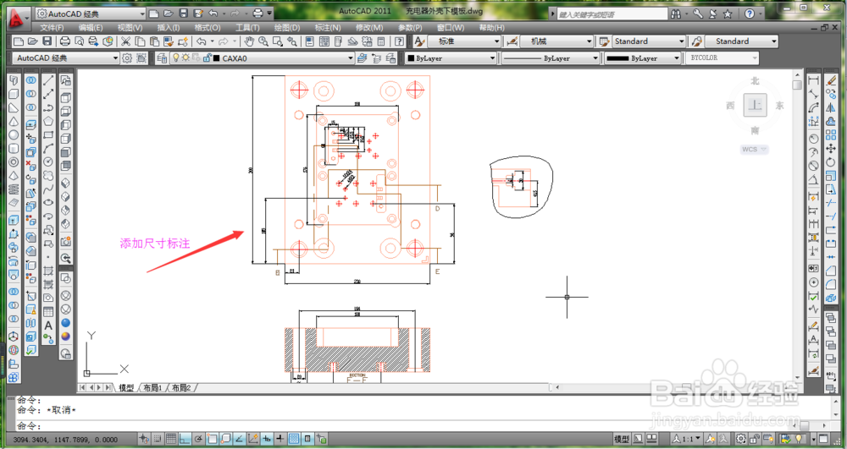Screen dimensions: 847x449
Task: Click the ViewCube top face 上
Action: (755, 105)
